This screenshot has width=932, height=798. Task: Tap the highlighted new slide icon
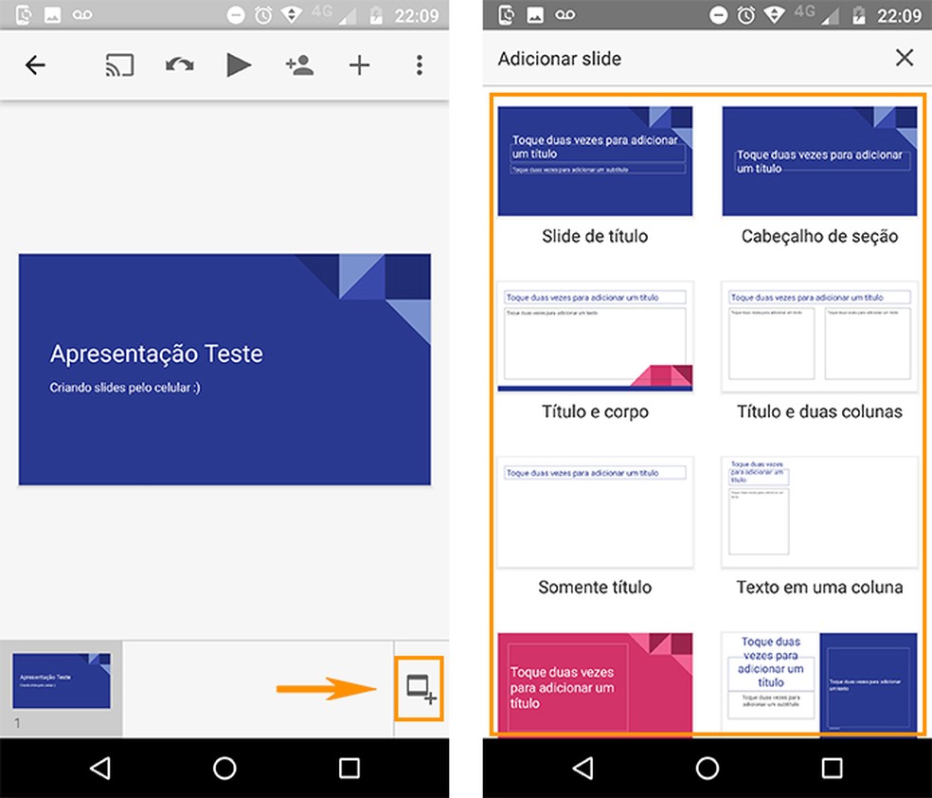418,688
